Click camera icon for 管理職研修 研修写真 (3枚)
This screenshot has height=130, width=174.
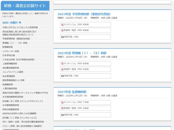pos(62,76)
